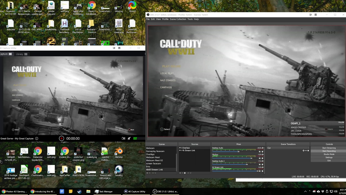346x195 pixels.
Task: Mute the Desktop Audio channel speaker
Action: click(259, 152)
